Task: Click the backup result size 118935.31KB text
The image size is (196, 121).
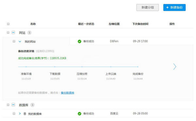Action: click(x=58, y=58)
